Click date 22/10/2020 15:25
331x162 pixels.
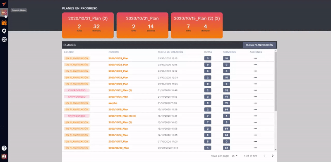[x=168, y=84]
